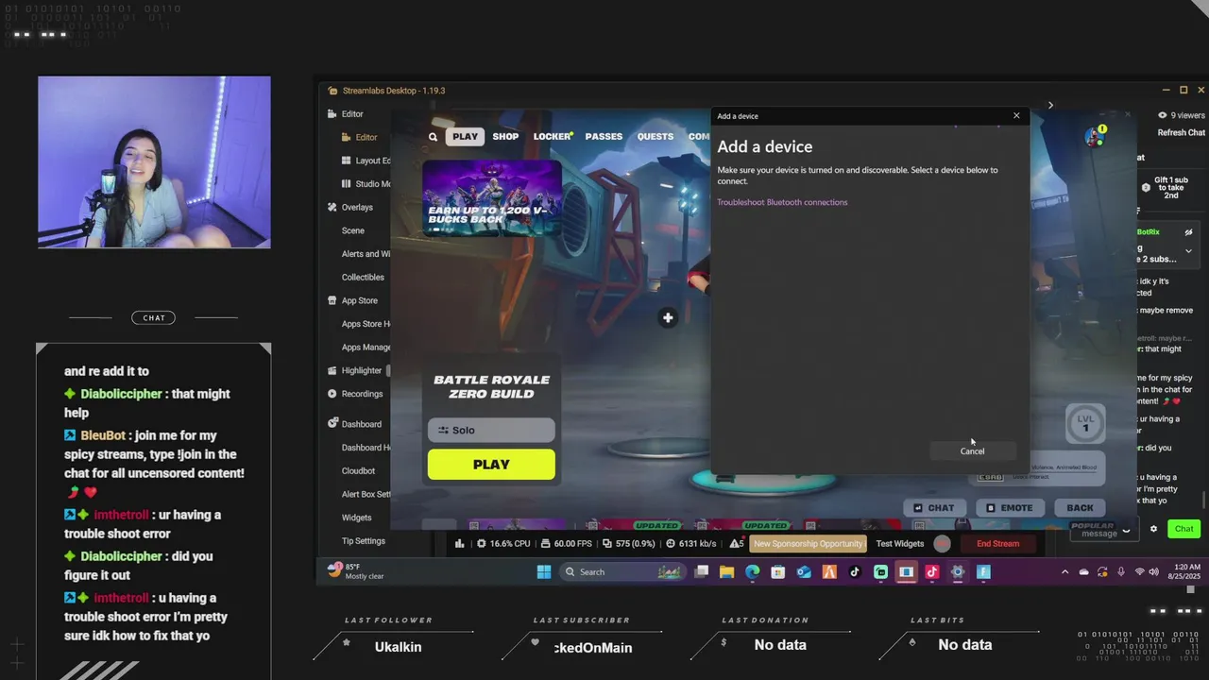Click the App Store storefront icon
This screenshot has height=680, width=1209.
tap(332, 300)
